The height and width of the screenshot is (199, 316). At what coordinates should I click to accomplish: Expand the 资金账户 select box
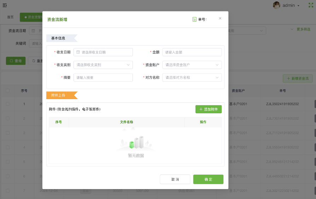point(192,65)
